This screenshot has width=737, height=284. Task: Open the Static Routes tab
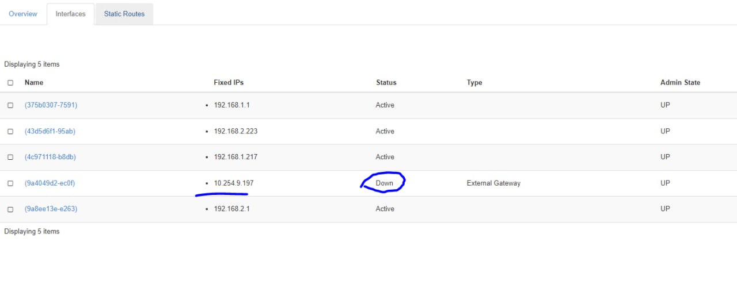click(124, 14)
